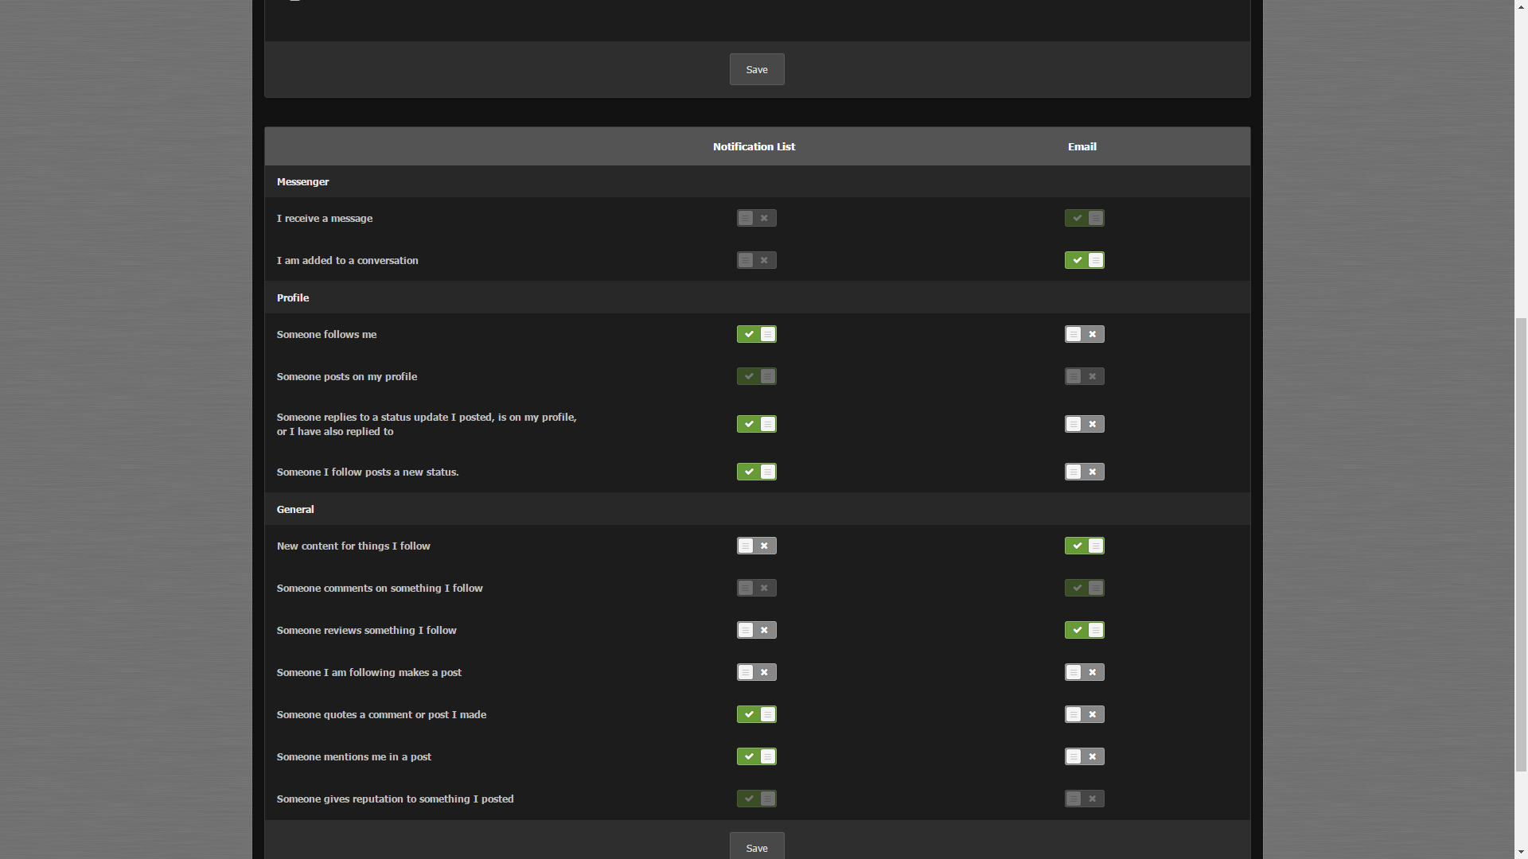Viewport: 1528px width, 859px height.
Task: Click the 'Someone mentions me in a post' label
Action: tap(353, 756)
